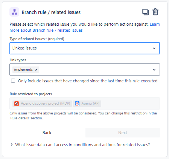169x159 pixels.
Task: Delete the branch rule via the trash icon
Action: [155, 12]
